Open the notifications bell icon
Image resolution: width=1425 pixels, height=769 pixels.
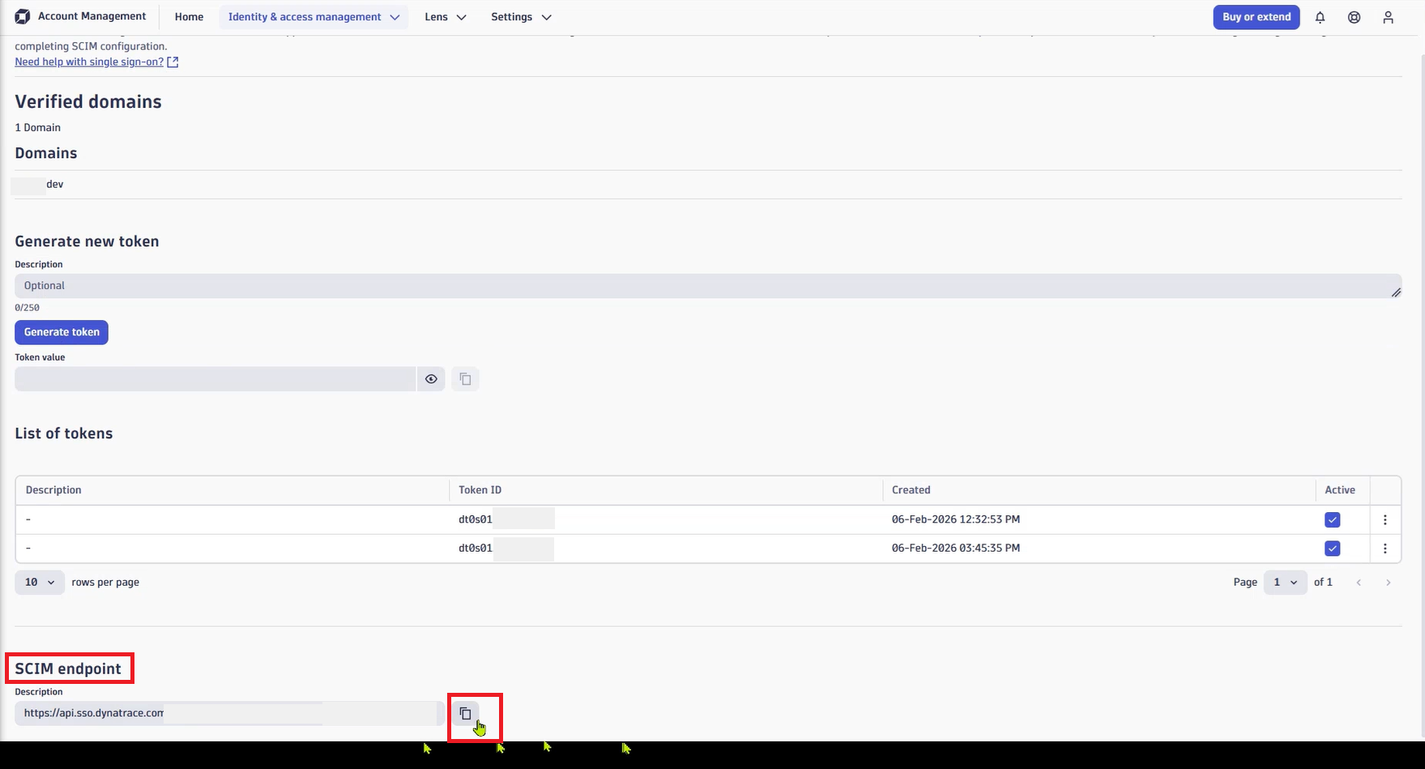point(1320,17)
